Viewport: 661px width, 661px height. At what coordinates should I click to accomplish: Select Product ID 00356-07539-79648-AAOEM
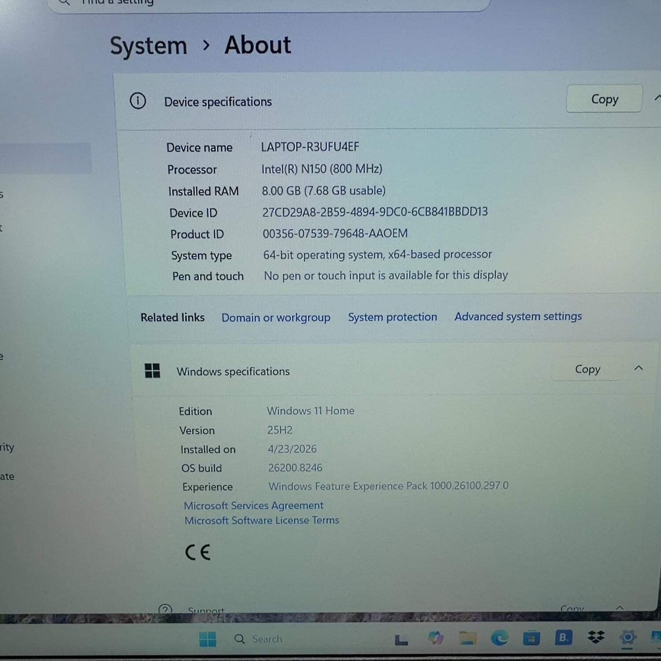click(335, 233)
